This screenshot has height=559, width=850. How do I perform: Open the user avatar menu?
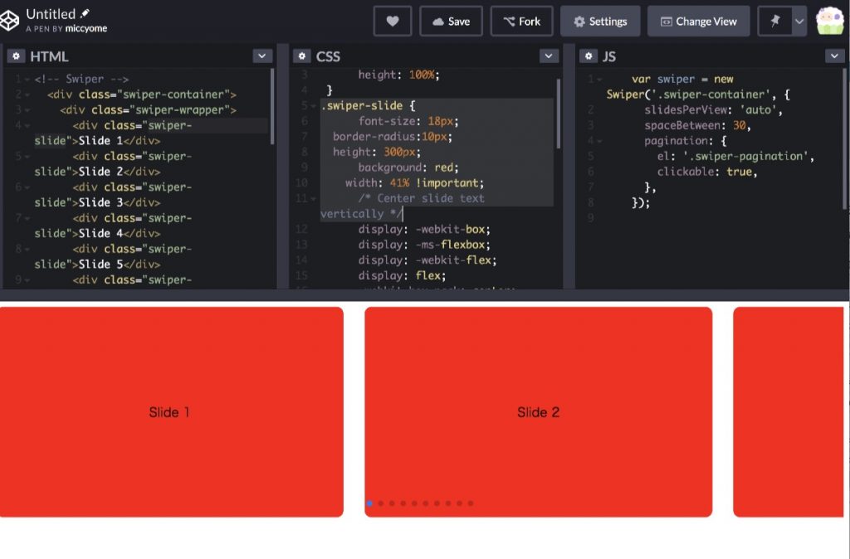click(x=829, y=22)
